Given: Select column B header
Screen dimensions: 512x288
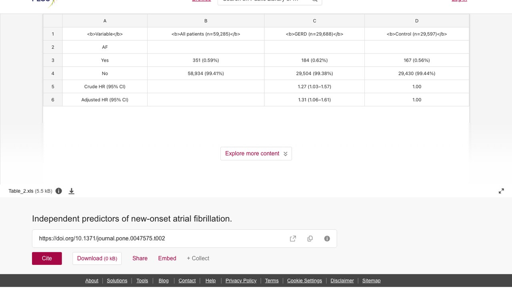Looking at the screenshot, I should pos(206,21).
